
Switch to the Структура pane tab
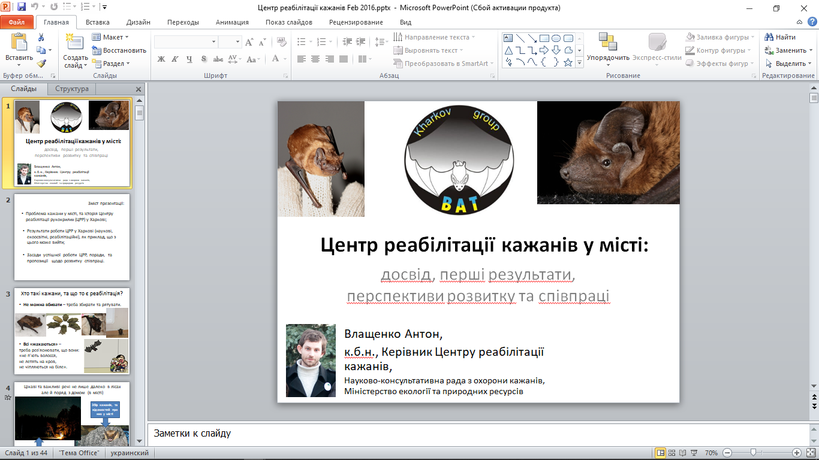[72, 89]
